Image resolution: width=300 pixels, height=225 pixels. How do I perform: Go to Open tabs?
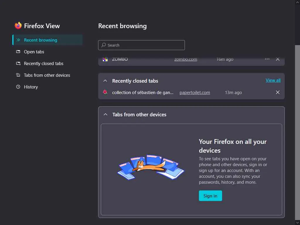click(x=34, y=52)
